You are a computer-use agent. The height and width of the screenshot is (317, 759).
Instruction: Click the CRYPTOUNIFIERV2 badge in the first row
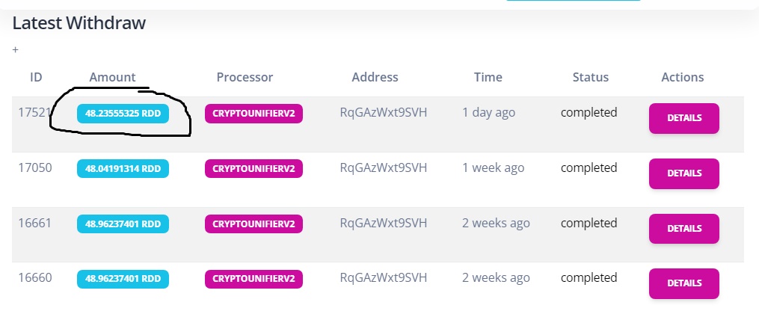pyautogui.click(x=253, y=114)
